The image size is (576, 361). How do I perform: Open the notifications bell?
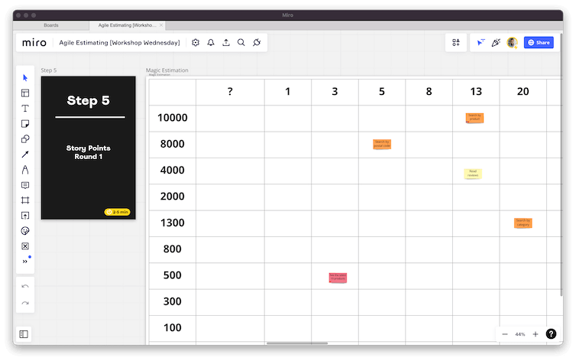tap(211, 43)
